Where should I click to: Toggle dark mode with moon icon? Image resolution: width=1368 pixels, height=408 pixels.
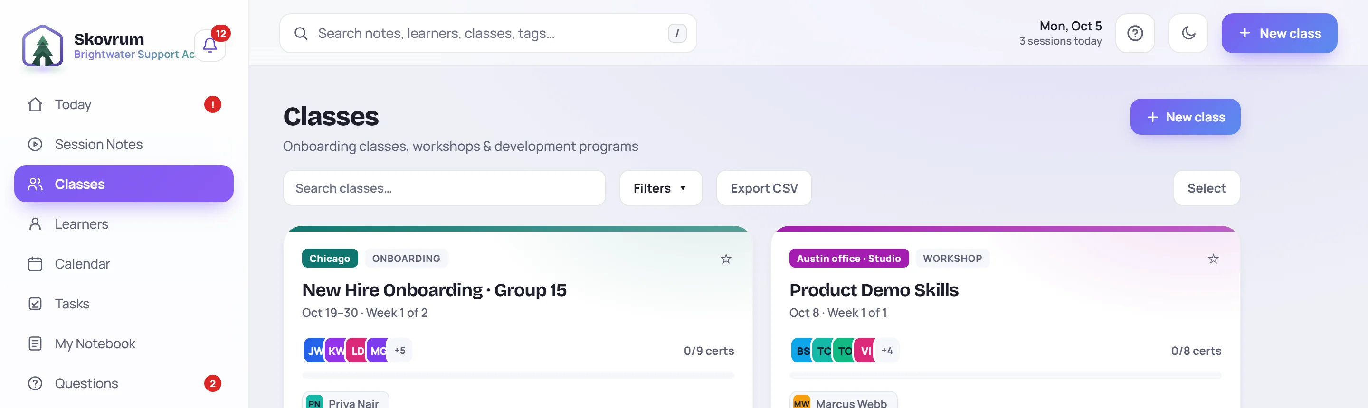coord(1188,33)
